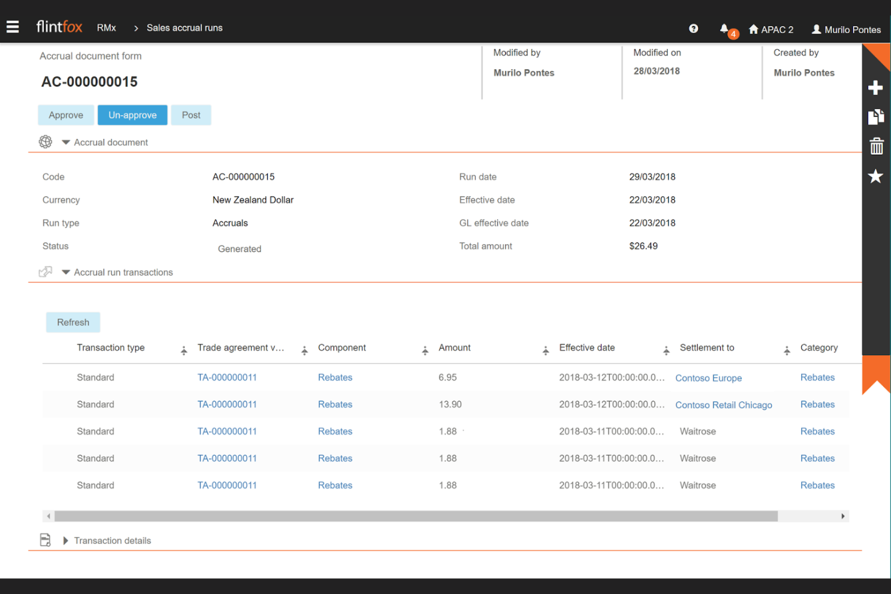Viewport: 891px width, 594px height.
Task: Mark this accrual as a favorite
Action: point(876,176)
